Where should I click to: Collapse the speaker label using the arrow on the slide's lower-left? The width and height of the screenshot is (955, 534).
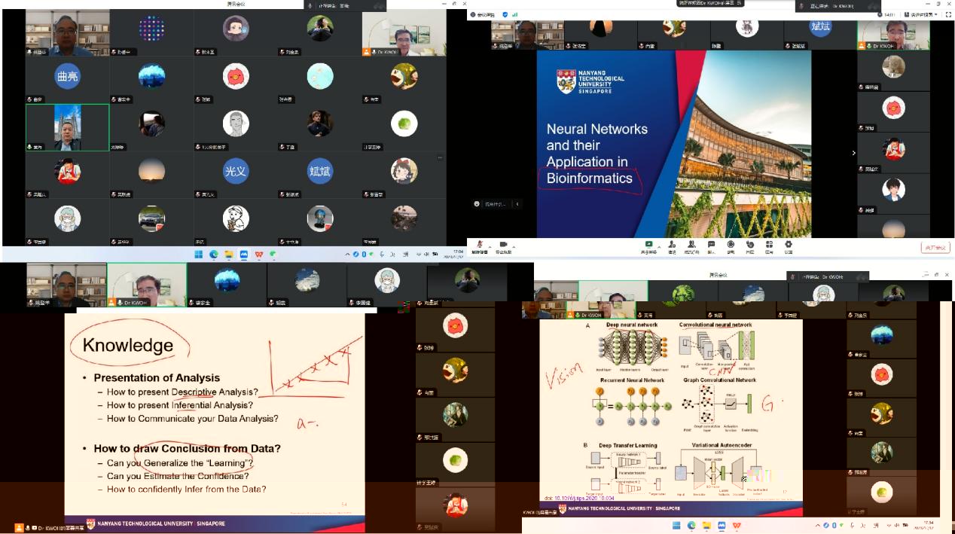pos(517,203)
